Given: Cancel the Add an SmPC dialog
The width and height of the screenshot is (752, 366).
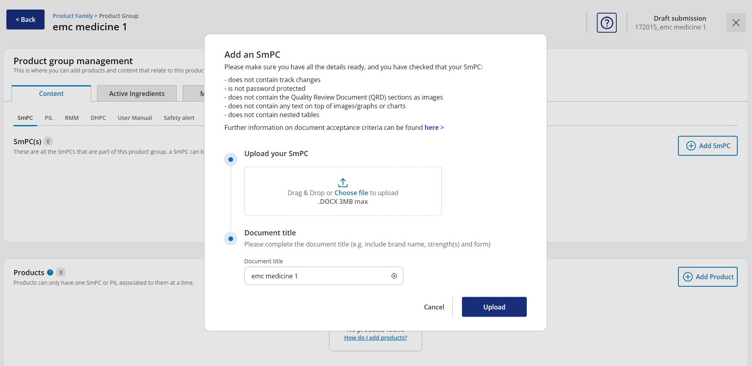Looking at the screenshot, I should pos(434,307).
